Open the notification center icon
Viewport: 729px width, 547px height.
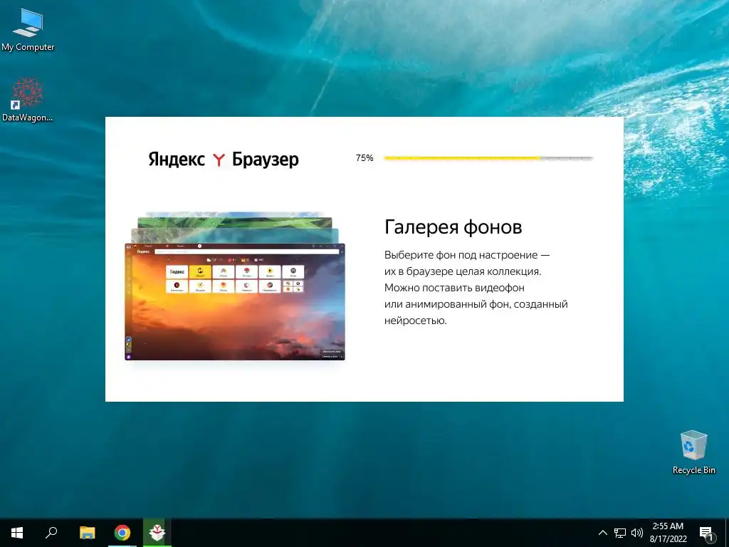pos(706,533)
